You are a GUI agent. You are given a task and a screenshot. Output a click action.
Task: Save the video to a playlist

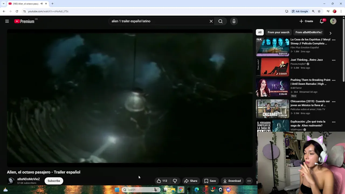coord(210,181)
